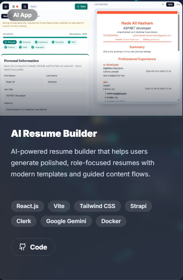
Task: Go to the Personal section step
Action: [x=10, y=42]
